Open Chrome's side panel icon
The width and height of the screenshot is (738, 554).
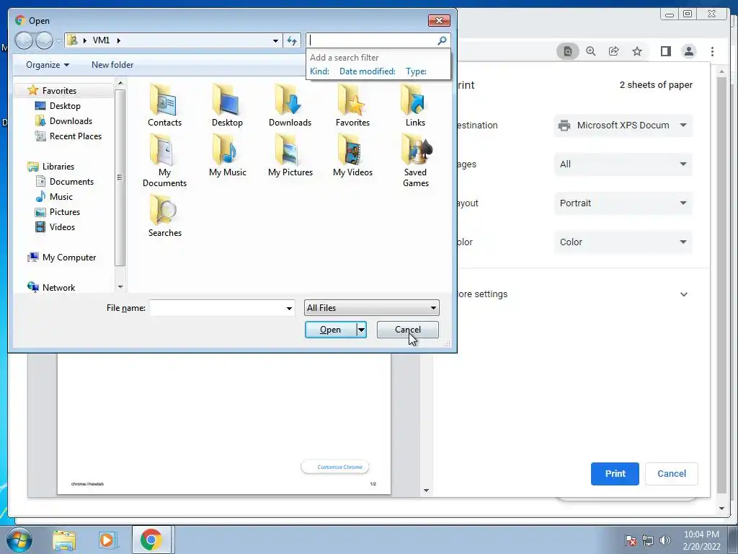(x=665, y=51)
